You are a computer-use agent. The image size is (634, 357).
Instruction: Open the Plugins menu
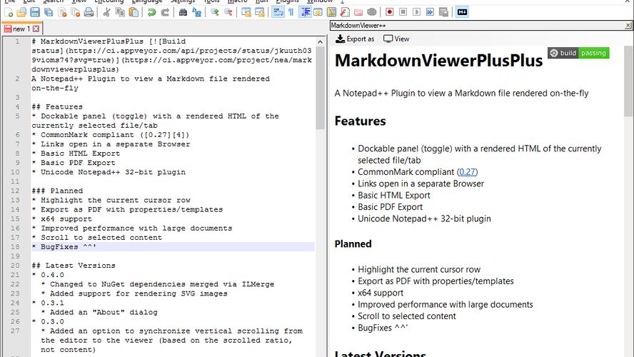pos(288,1)
